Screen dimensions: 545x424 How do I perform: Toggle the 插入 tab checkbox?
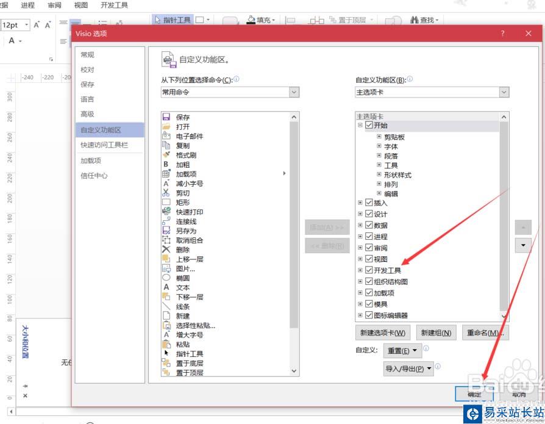click(x=369, y=203)
